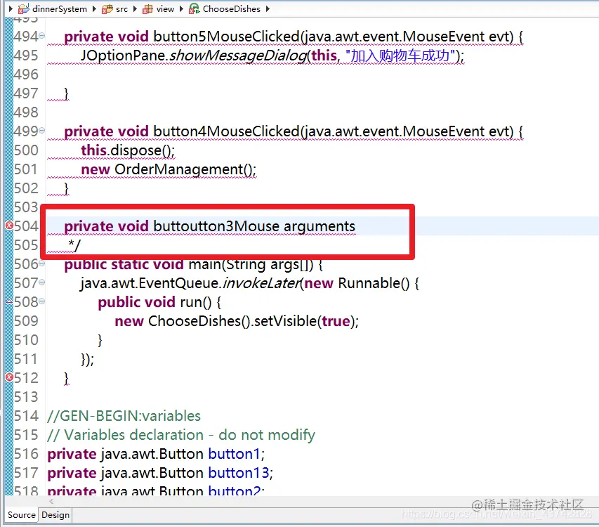Image resolution: width=599 pixels, height=527 pixels.
Task: Click the button1 field declaration
Action: (x=156, y=454)
